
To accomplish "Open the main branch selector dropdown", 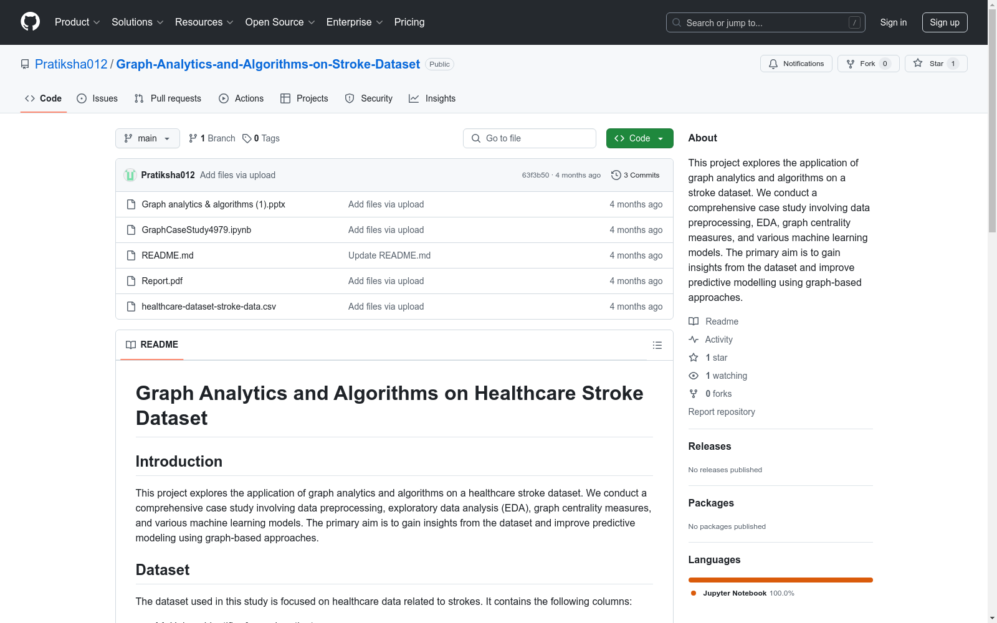I will (148, 138).
